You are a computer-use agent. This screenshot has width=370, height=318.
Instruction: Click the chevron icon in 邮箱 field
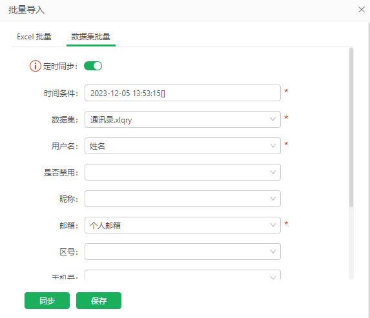point(272,225)
